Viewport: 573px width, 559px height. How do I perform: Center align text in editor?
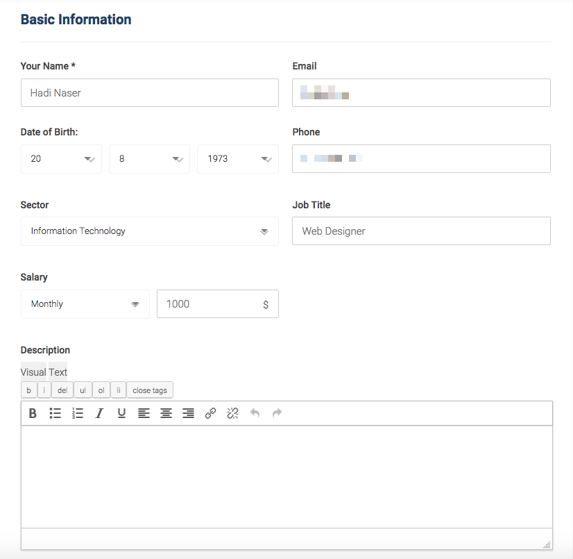(x=166, y=413)
